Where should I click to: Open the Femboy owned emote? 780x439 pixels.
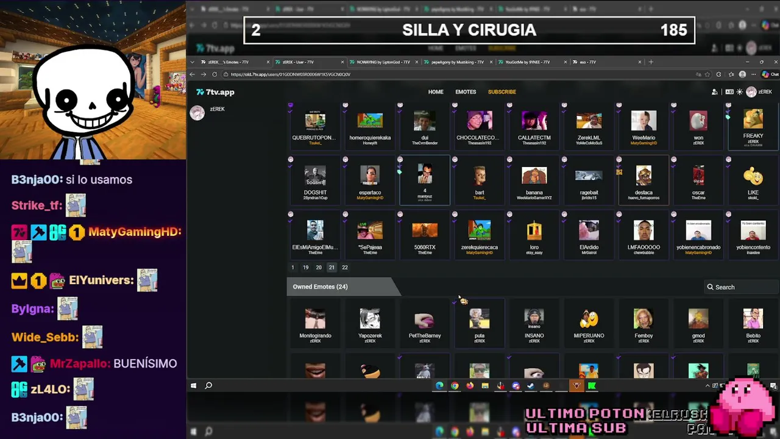coord(643,323)
